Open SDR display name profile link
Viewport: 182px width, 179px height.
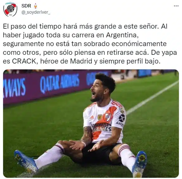click(x=26, y=6)
